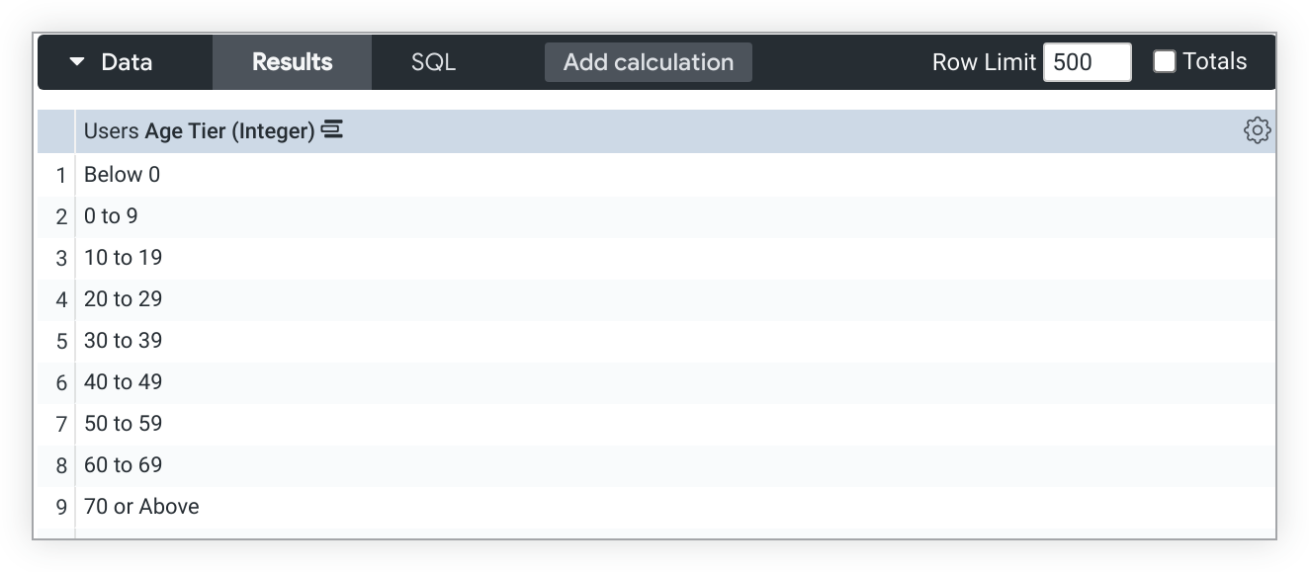This screenshot has height=572, width=1309.
Task: Pick the "20 to 29" tier cell
Action: coord(123,299)
